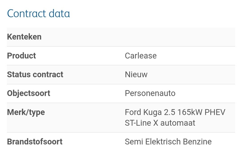The width and height of the screenshot is (242, 148).
Task: Click the Merk/type label
Action: tap(26, 112)
